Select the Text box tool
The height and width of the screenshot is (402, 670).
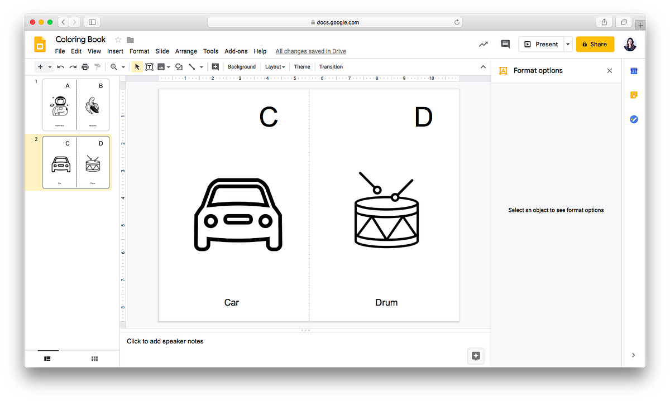(149, 67)
